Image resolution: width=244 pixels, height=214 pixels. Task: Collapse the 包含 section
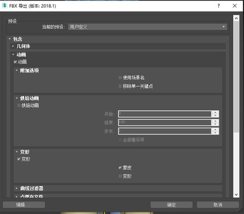point(10,39)
